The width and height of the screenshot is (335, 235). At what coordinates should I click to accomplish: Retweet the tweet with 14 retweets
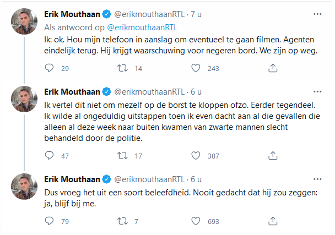(123, 68)
